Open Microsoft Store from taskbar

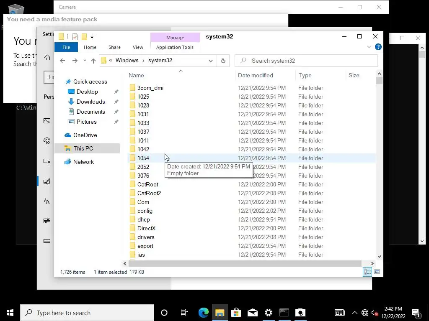click(236, 313)
